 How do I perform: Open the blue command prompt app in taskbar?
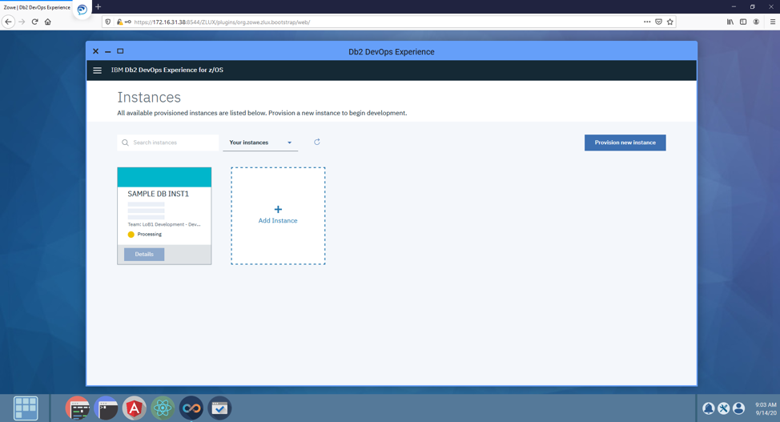click(x=106, y=408)
